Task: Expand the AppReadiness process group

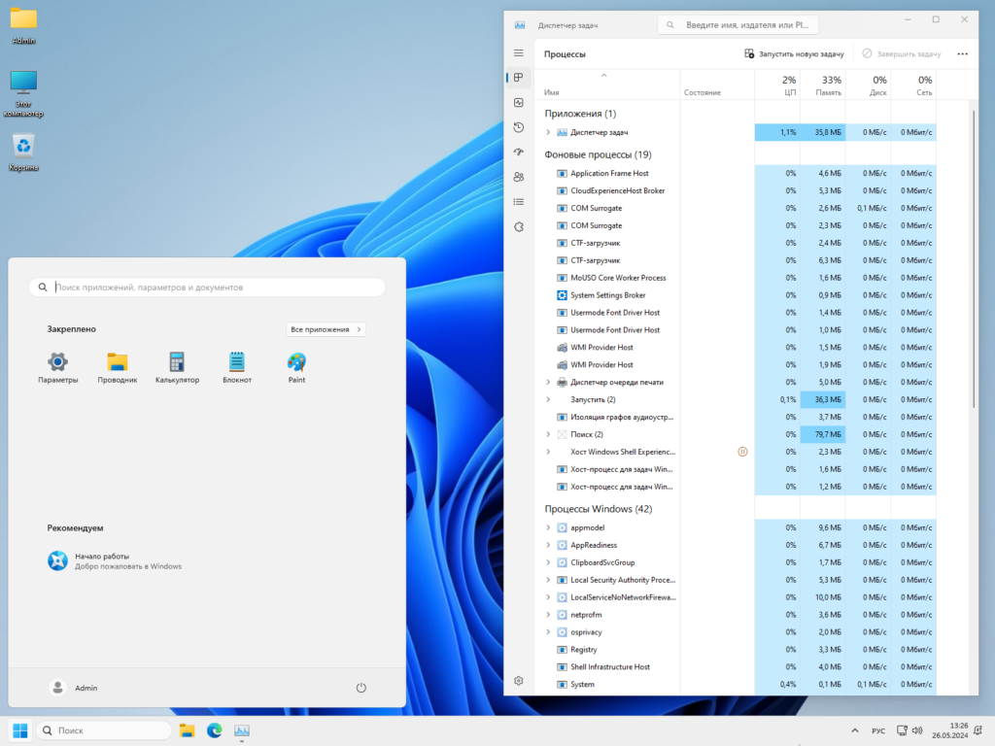Action: tap(548, 545)
